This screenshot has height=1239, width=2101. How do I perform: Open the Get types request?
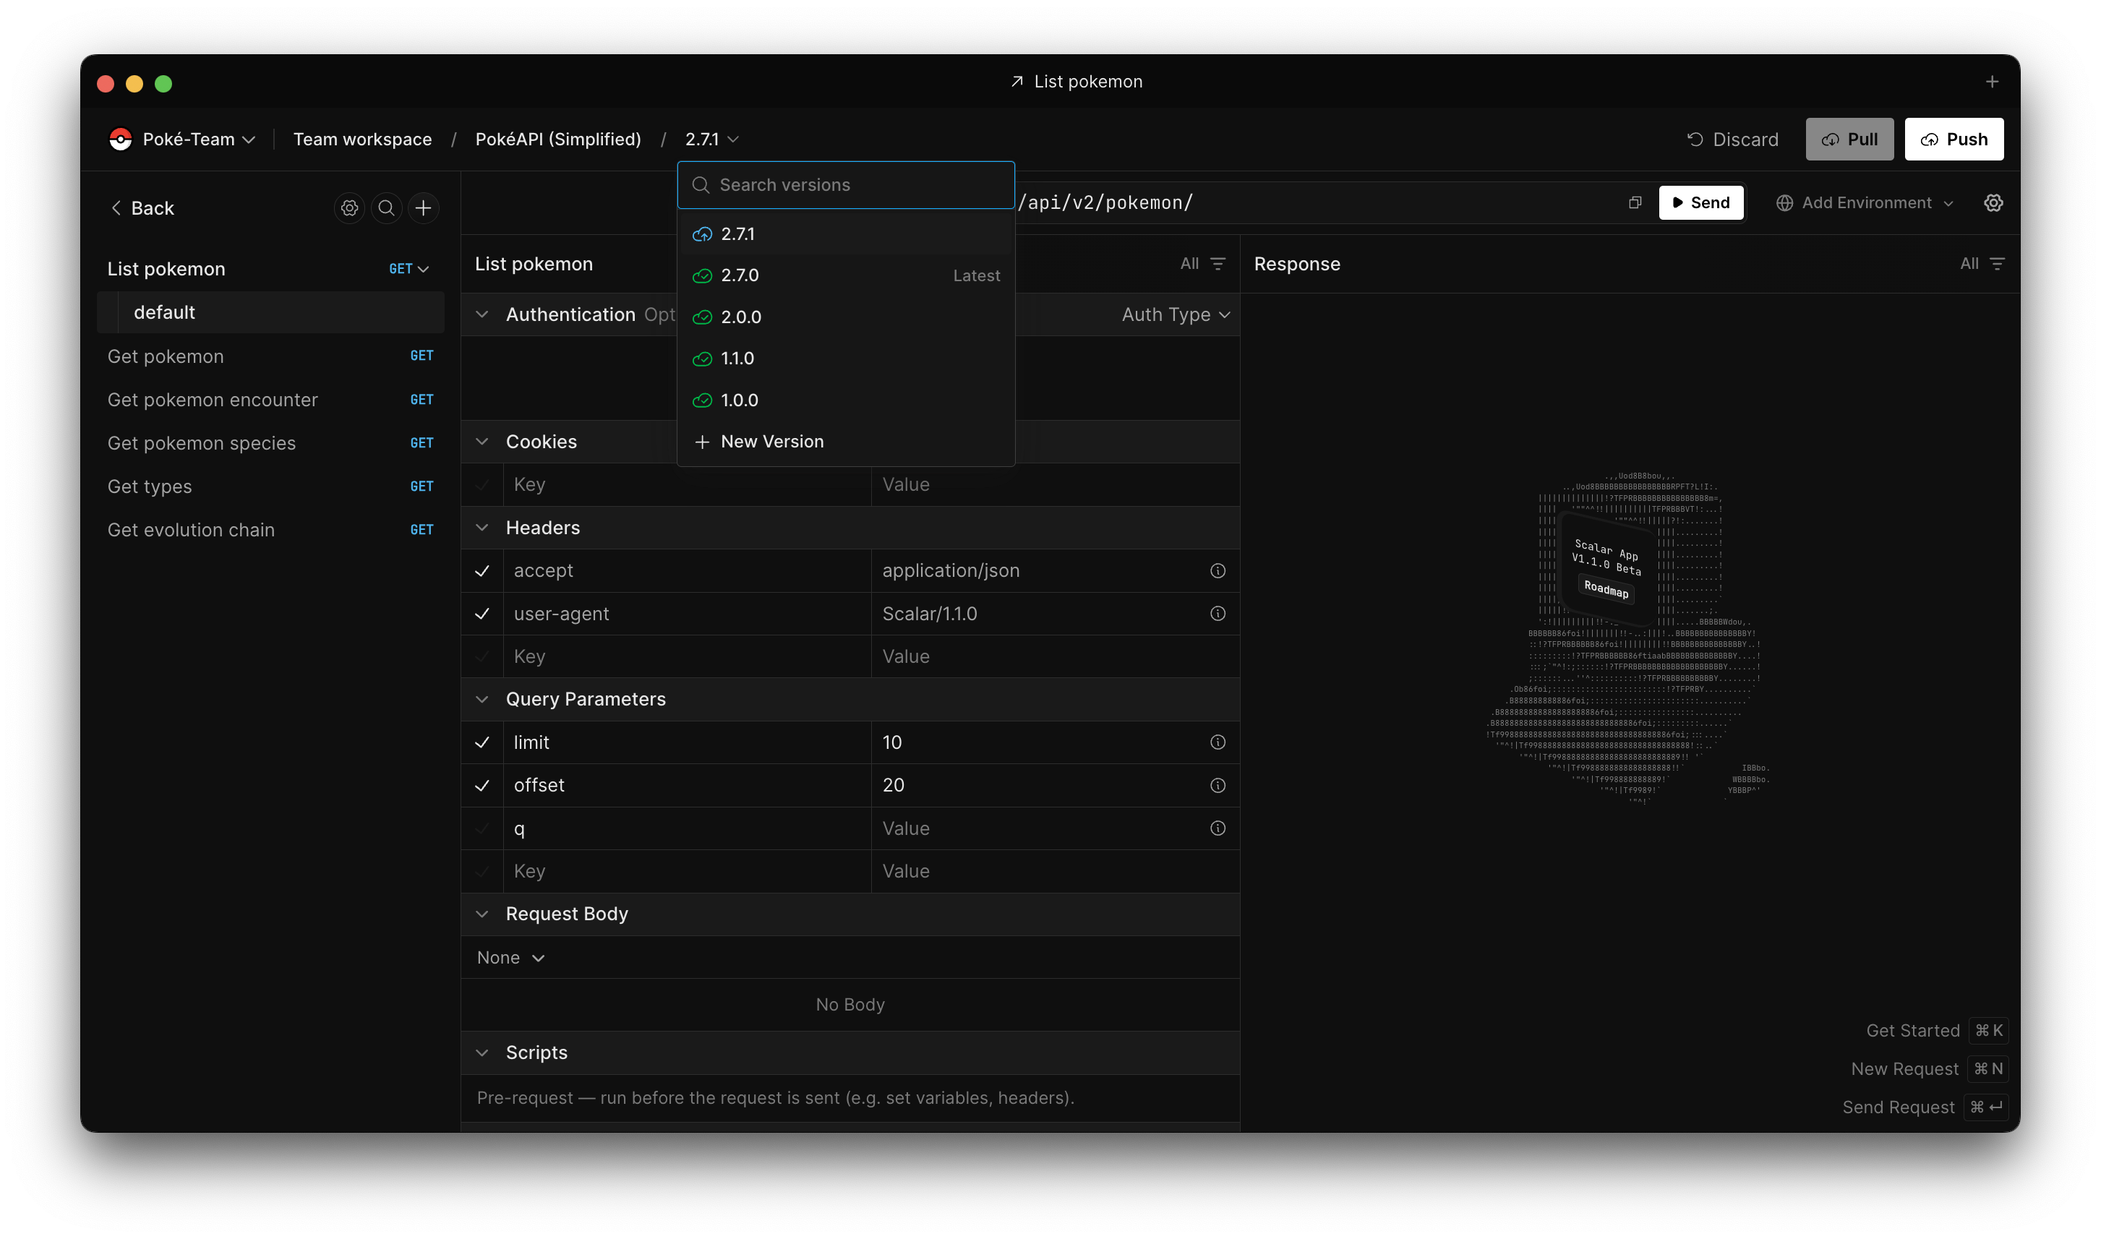(x=270, y=486)
